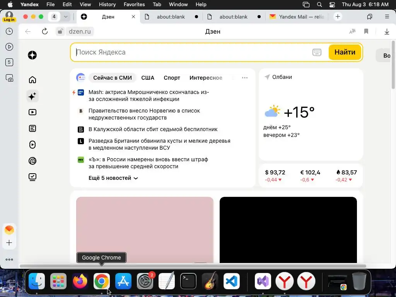Select the sparkle icon in the Dzen menu
Image resolution: width=396 pixels, height=297 pixels.
pyautogui.click(x=32, y=96)
